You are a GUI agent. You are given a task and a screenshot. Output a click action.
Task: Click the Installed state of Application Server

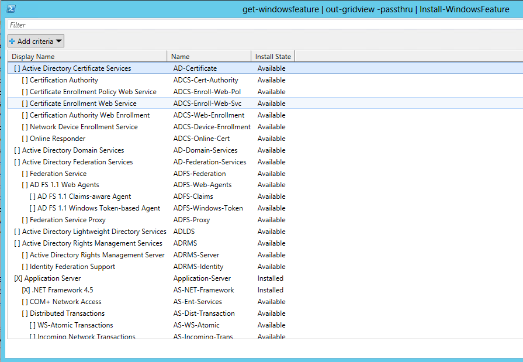pos(270,278)
